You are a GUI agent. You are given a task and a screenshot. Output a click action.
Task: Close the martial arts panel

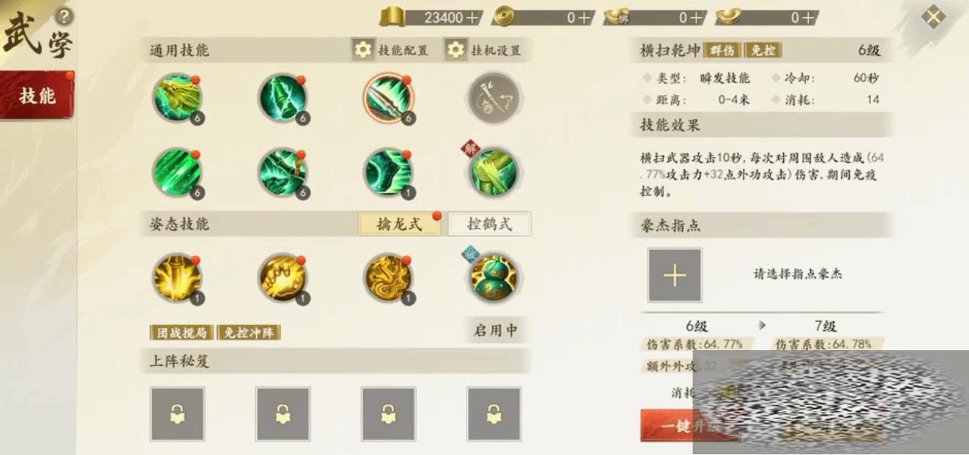pos(933,17)
